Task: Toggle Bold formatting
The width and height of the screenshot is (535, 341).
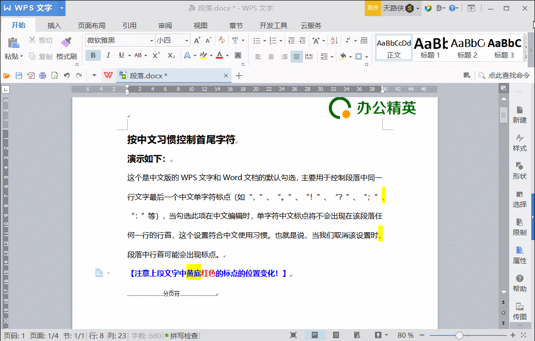Action: click(93, 55)
